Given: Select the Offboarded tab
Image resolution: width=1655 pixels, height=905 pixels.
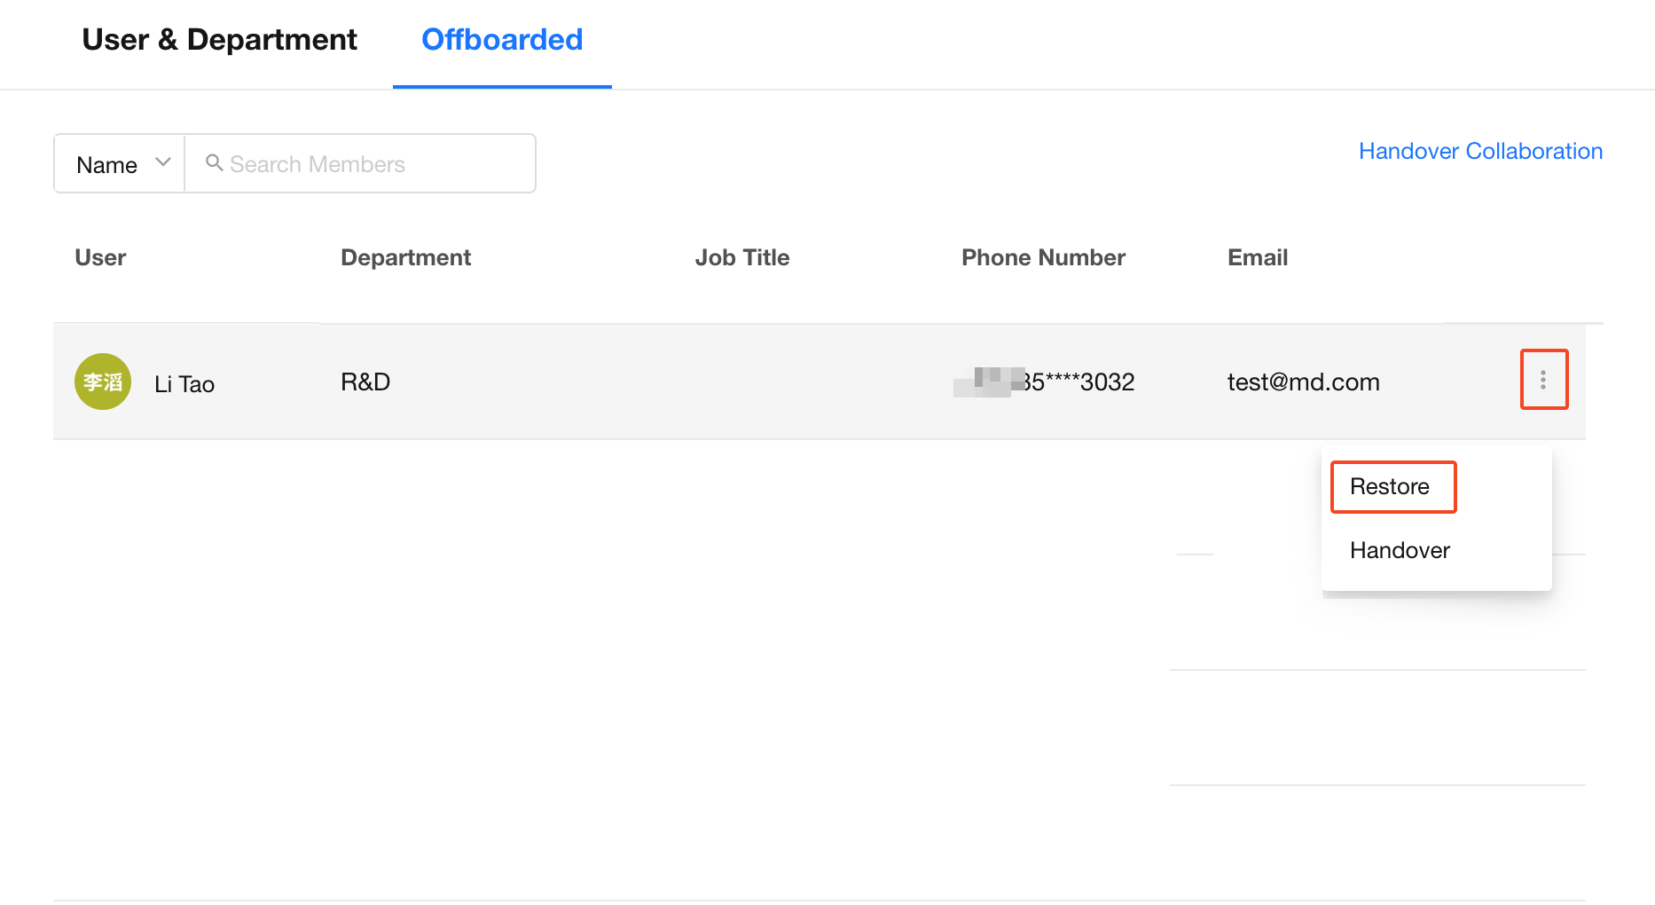Looking at the screenshot, I should coord(502,40).
